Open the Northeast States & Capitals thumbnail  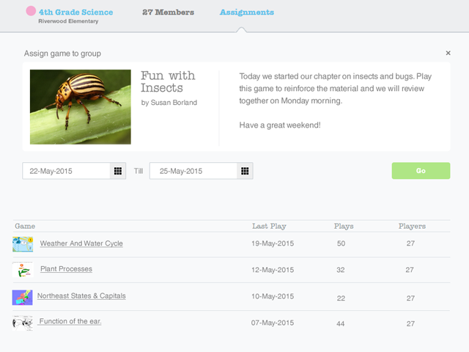click(x=23, y=297)
